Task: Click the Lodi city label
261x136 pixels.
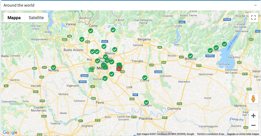Action: 129,87
